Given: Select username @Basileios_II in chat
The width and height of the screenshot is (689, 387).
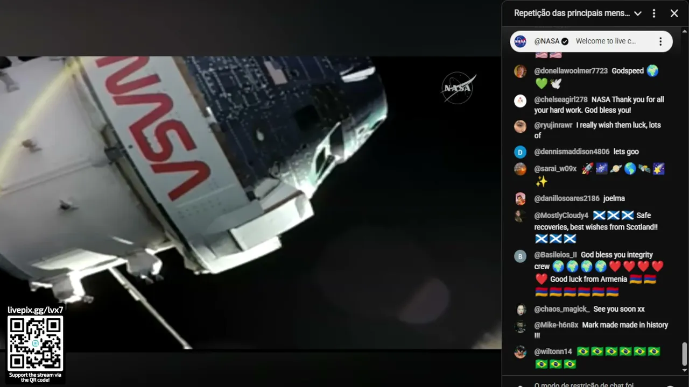Looking at the screenshot, I should 556,255.
